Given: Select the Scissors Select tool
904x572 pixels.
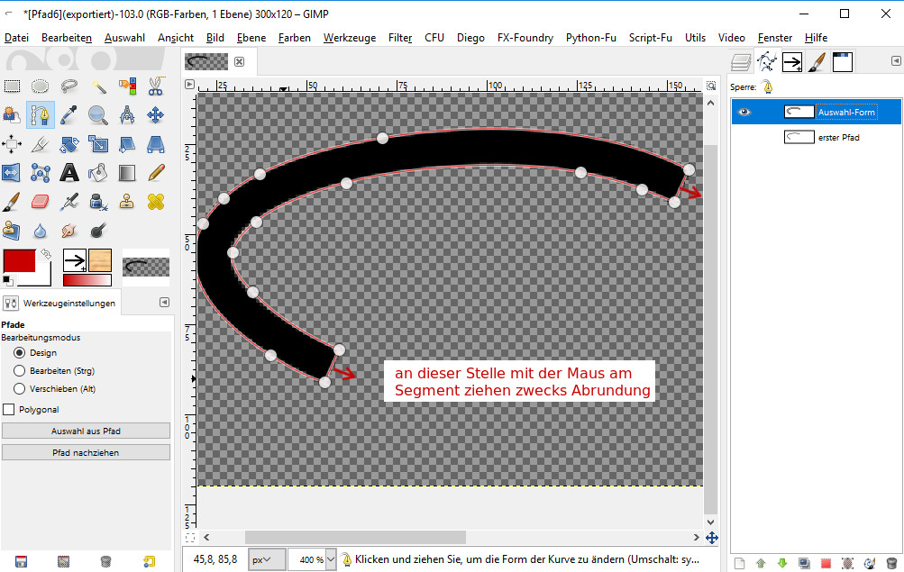Looking at the screenshot, I should (x=156, y=86).
